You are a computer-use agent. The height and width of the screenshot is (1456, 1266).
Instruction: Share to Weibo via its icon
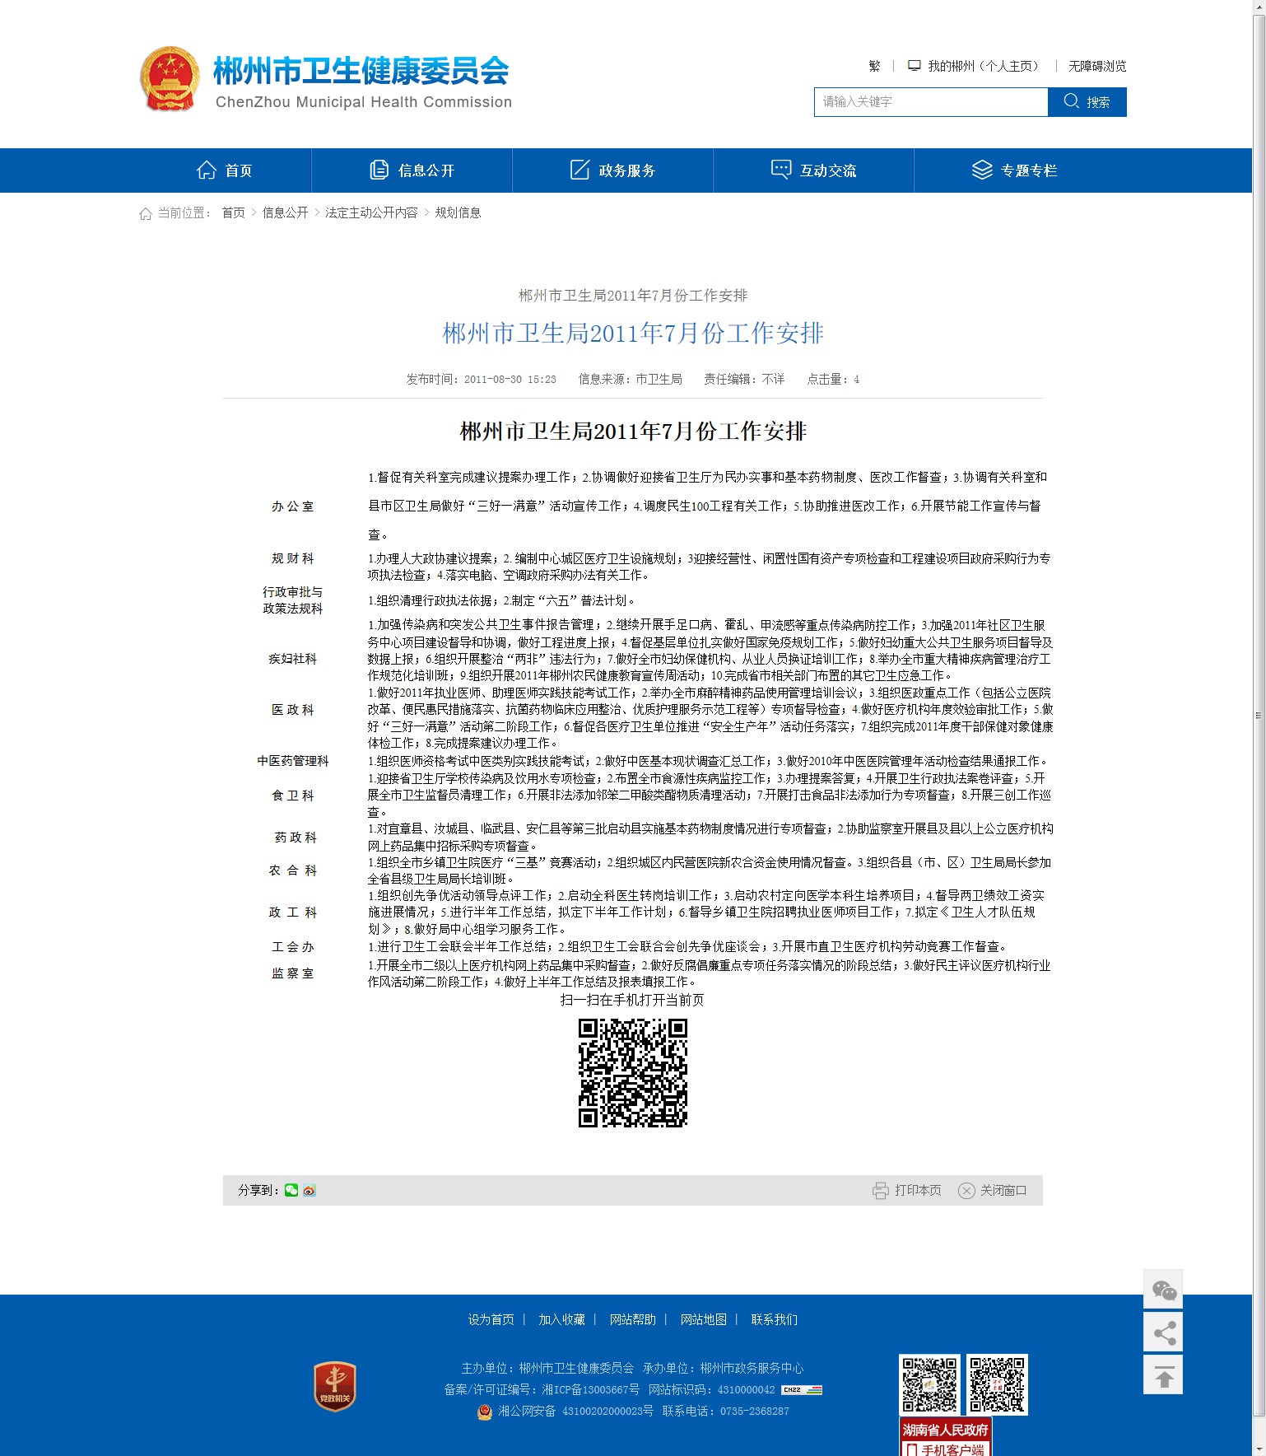(x=310, y=1190)
